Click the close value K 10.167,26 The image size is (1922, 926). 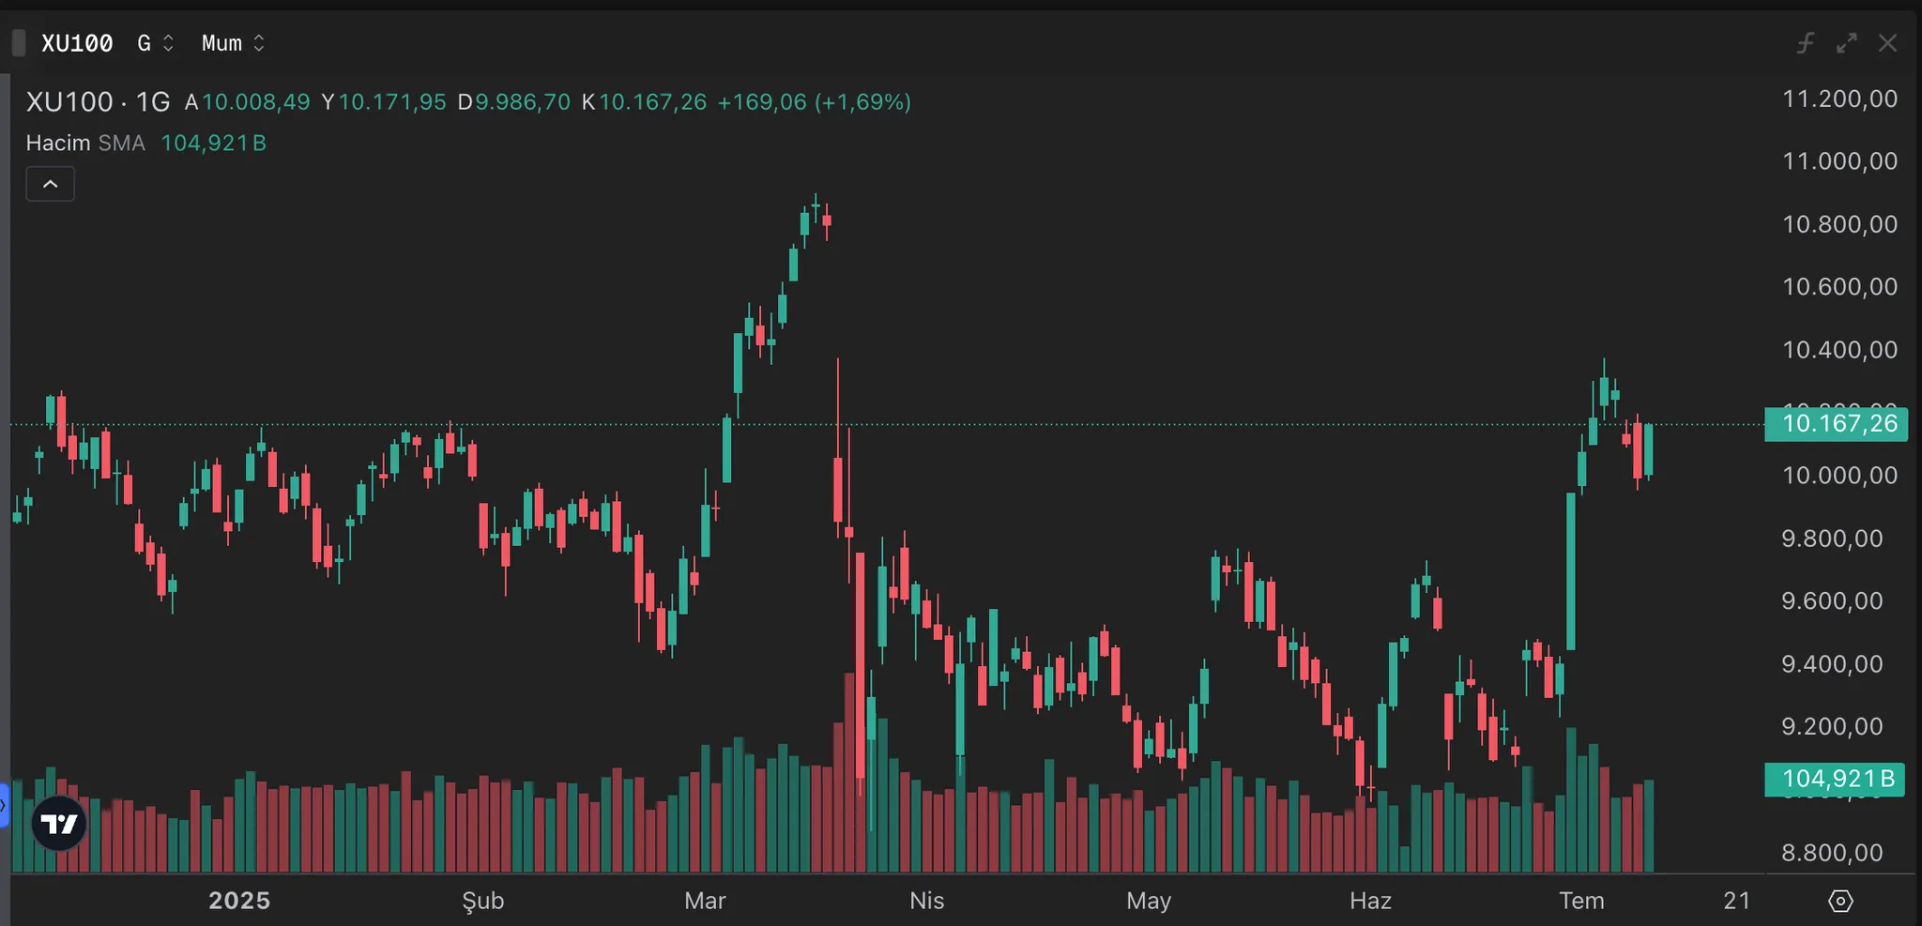pos(644,101)
